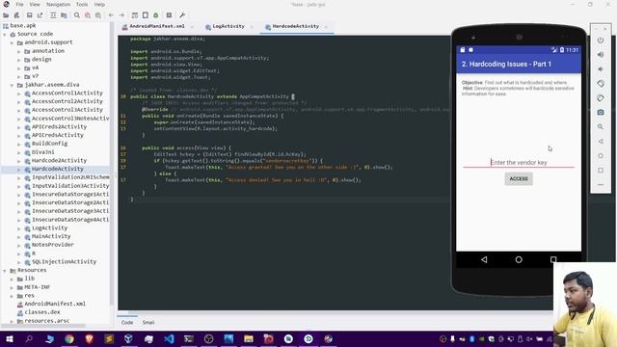The image size is (617, 347).
Task: Click the emulator Power button
Action: tap(601, 40)
